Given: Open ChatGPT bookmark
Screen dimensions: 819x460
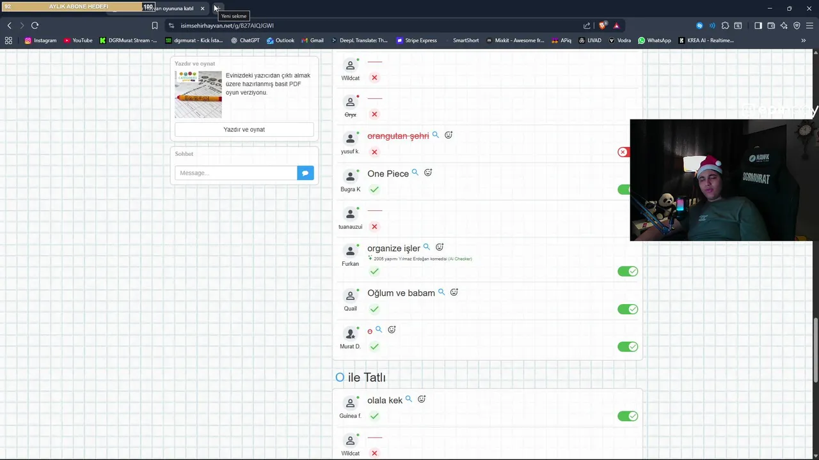Looking at the screenshot, I should (245, 40).
